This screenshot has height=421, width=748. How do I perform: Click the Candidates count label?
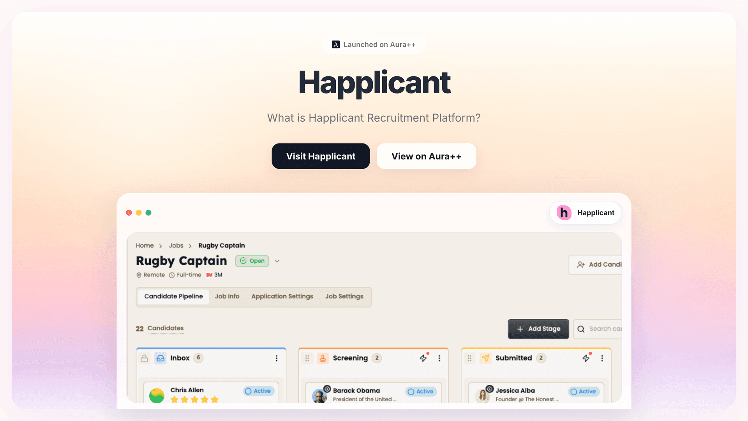[166, 328]
